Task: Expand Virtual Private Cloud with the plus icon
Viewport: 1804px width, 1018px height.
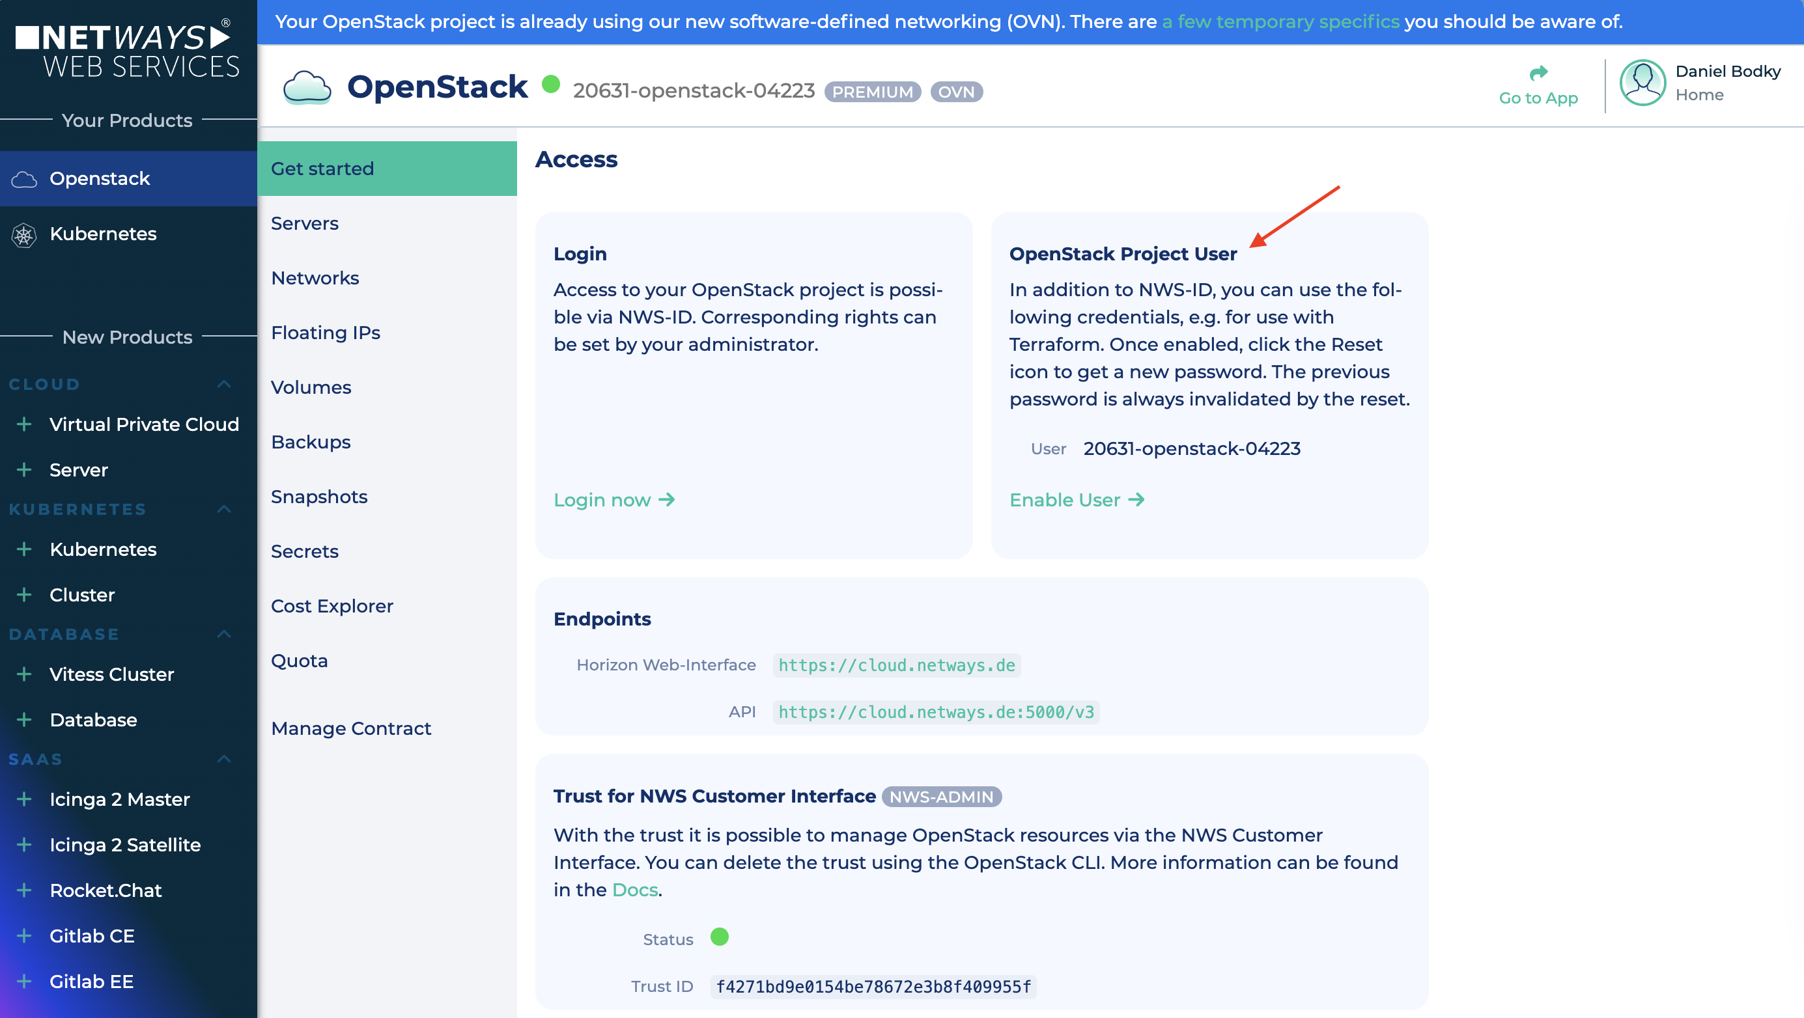Action: click(25, 424)
